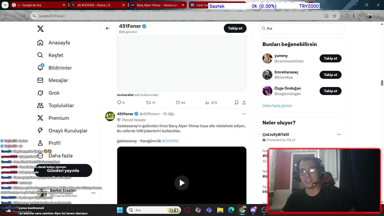
Task: Open EmreKarasaç's profile avatar
Action: (x=267, y=75)
